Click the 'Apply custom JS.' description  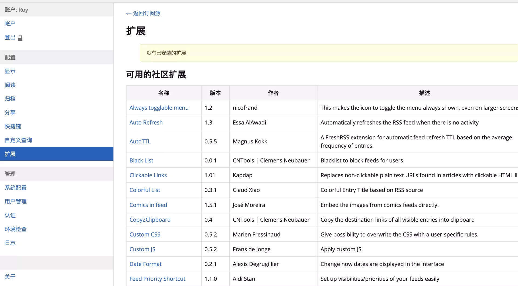click(x=342, y=249)
